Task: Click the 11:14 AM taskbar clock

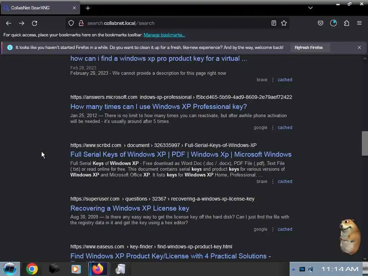Action: (340, 269)
